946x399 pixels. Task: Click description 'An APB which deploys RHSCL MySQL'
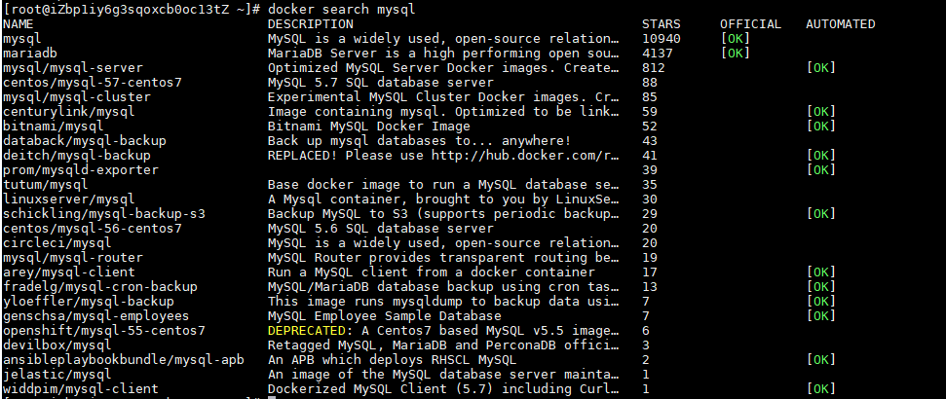393,360
